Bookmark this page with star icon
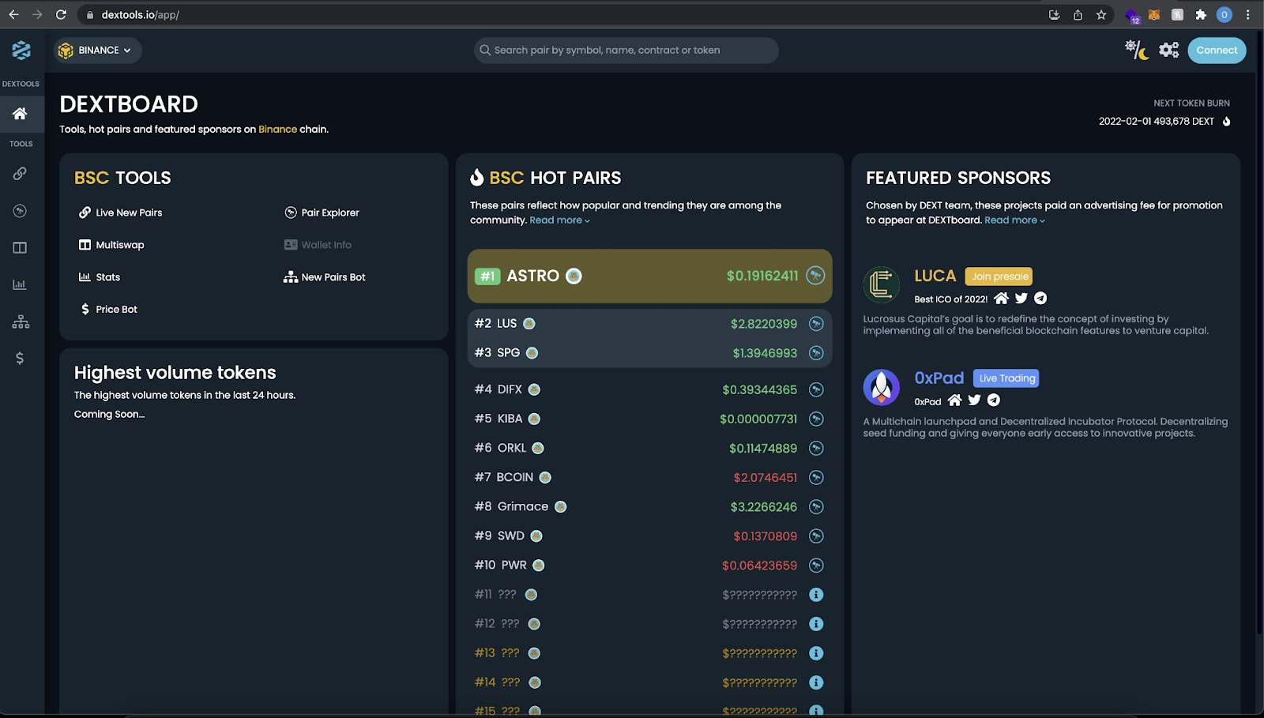 pos(1101,15)
